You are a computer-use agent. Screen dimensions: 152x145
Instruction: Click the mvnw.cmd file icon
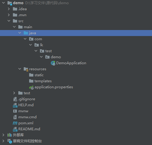pos(15,117)
